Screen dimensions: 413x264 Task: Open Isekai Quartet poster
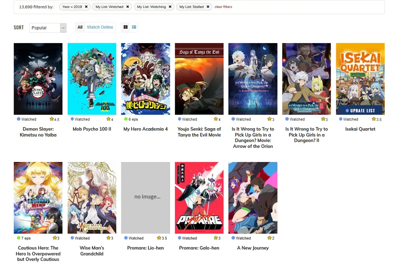(x=360, y=79)
